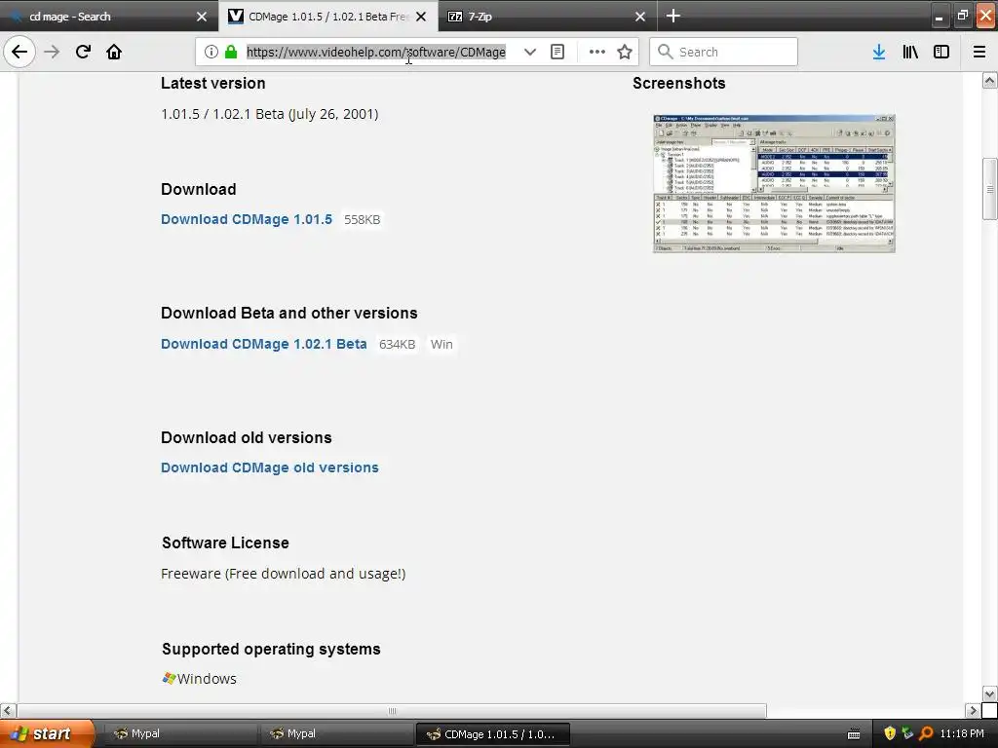Click the Search input field
The image size is (998, 748).
(x=723, y=52)
